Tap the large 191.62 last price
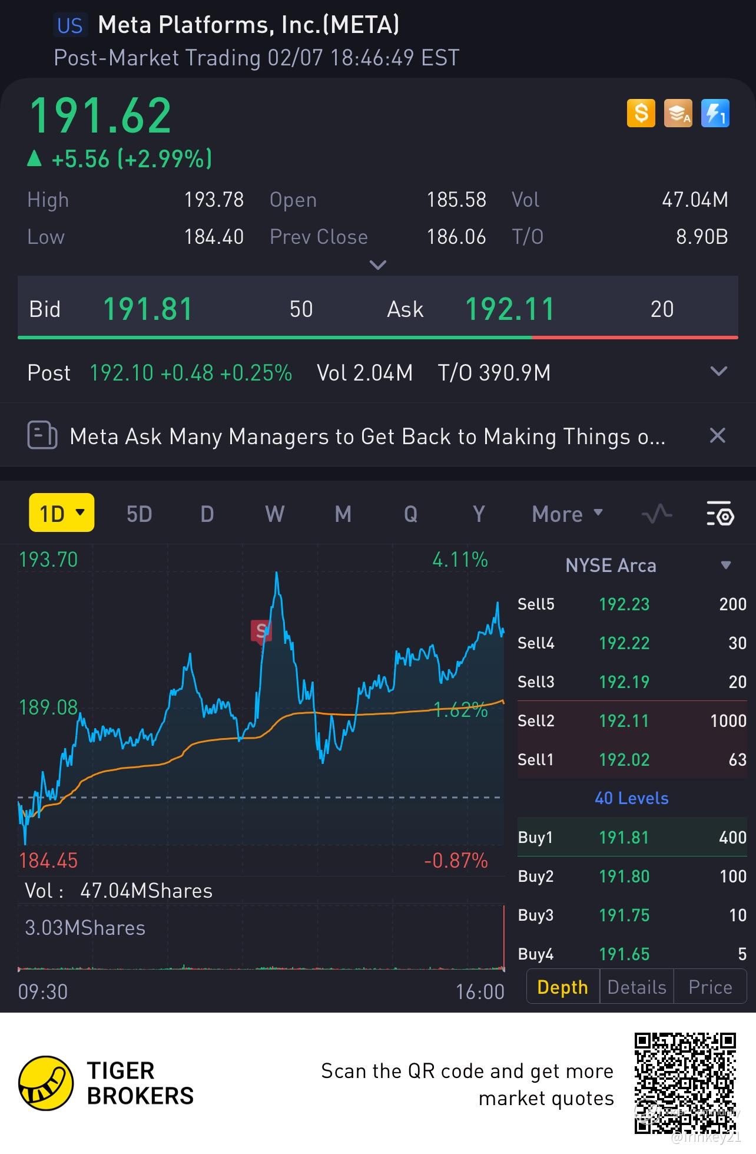The width and height of the screenshot is (756, 1154). pyautogui.click(x=100, y=115)
